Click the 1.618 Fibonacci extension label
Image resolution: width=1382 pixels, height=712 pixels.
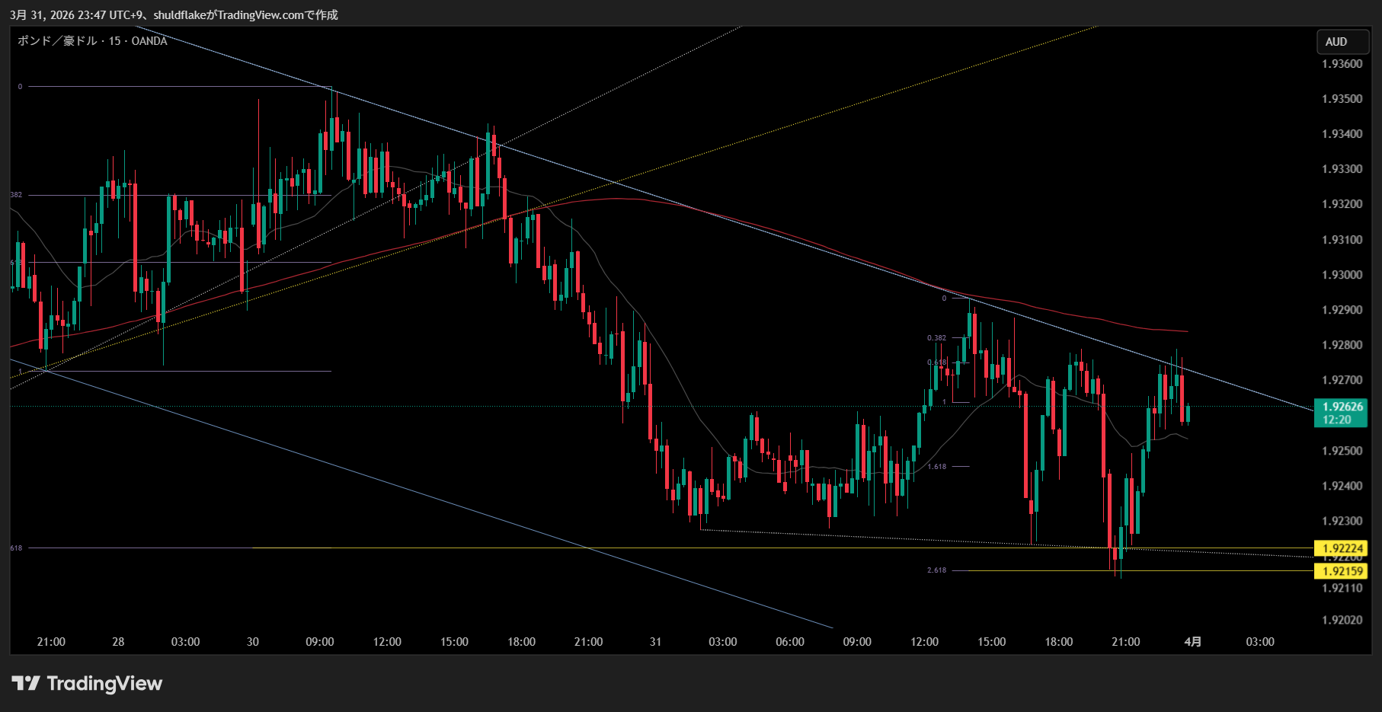936,467
